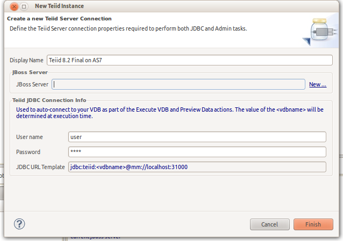Focus the JBoss Server input field
Image resolution: width=343 pixels, height=241 pixels.
178,84
